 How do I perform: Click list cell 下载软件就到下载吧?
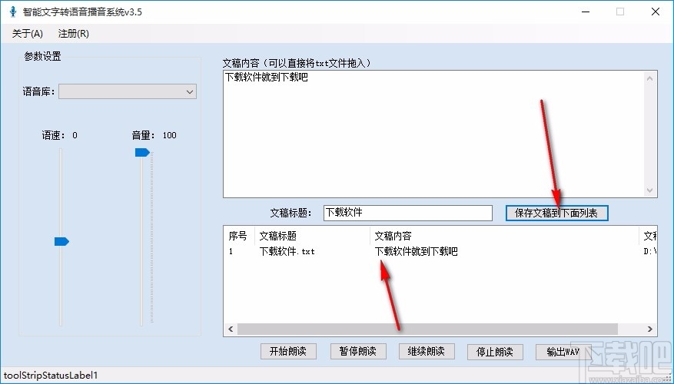[416, 251]
